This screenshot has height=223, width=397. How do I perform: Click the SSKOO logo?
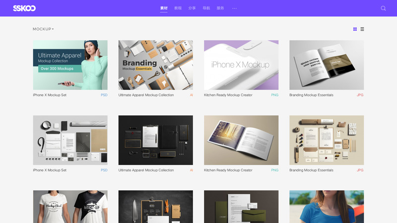pyautogui.click(x=24, y=8)
